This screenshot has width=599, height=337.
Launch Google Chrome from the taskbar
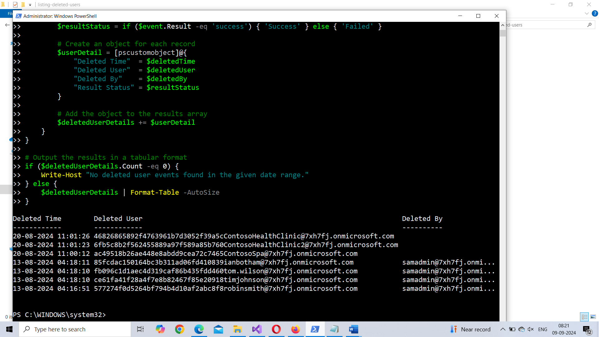coord(180,329)
